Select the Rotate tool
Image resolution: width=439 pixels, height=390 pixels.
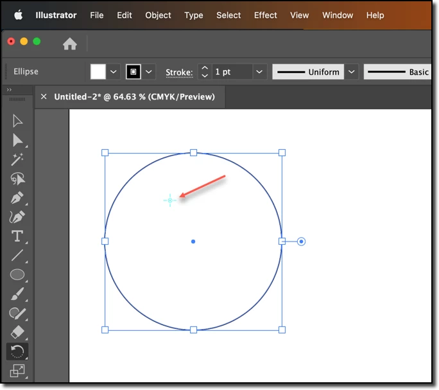coord(17,351)
